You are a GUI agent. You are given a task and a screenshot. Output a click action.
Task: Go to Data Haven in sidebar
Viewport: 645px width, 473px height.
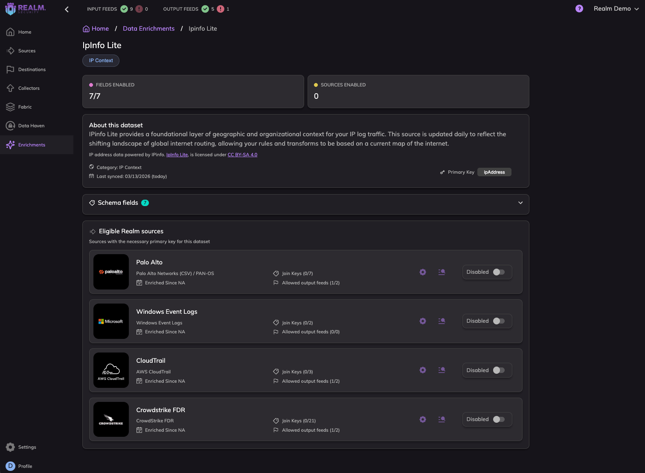31,126
